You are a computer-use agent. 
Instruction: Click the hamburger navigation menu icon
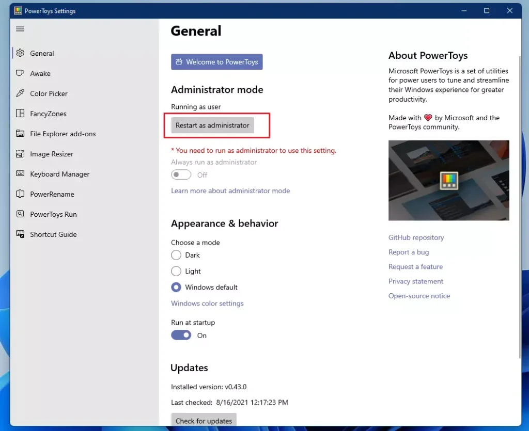pos(20,29)
